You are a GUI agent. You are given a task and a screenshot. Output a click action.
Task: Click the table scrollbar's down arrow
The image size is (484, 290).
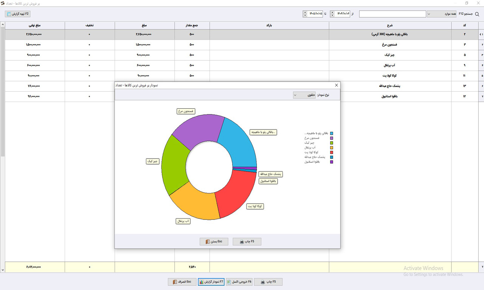3,270
